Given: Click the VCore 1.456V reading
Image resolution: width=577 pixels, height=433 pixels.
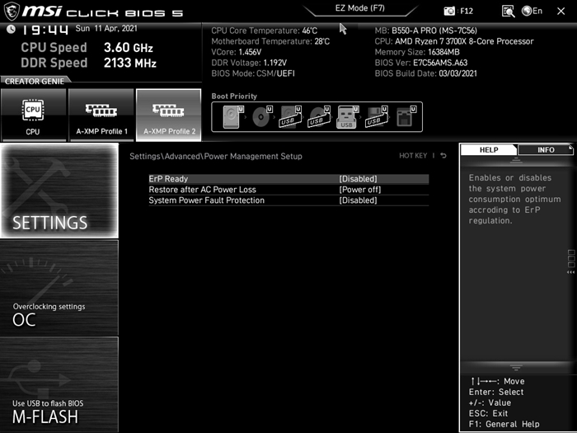Looking at the screenshot, I should pyautogui.click(x=237, y=52).
